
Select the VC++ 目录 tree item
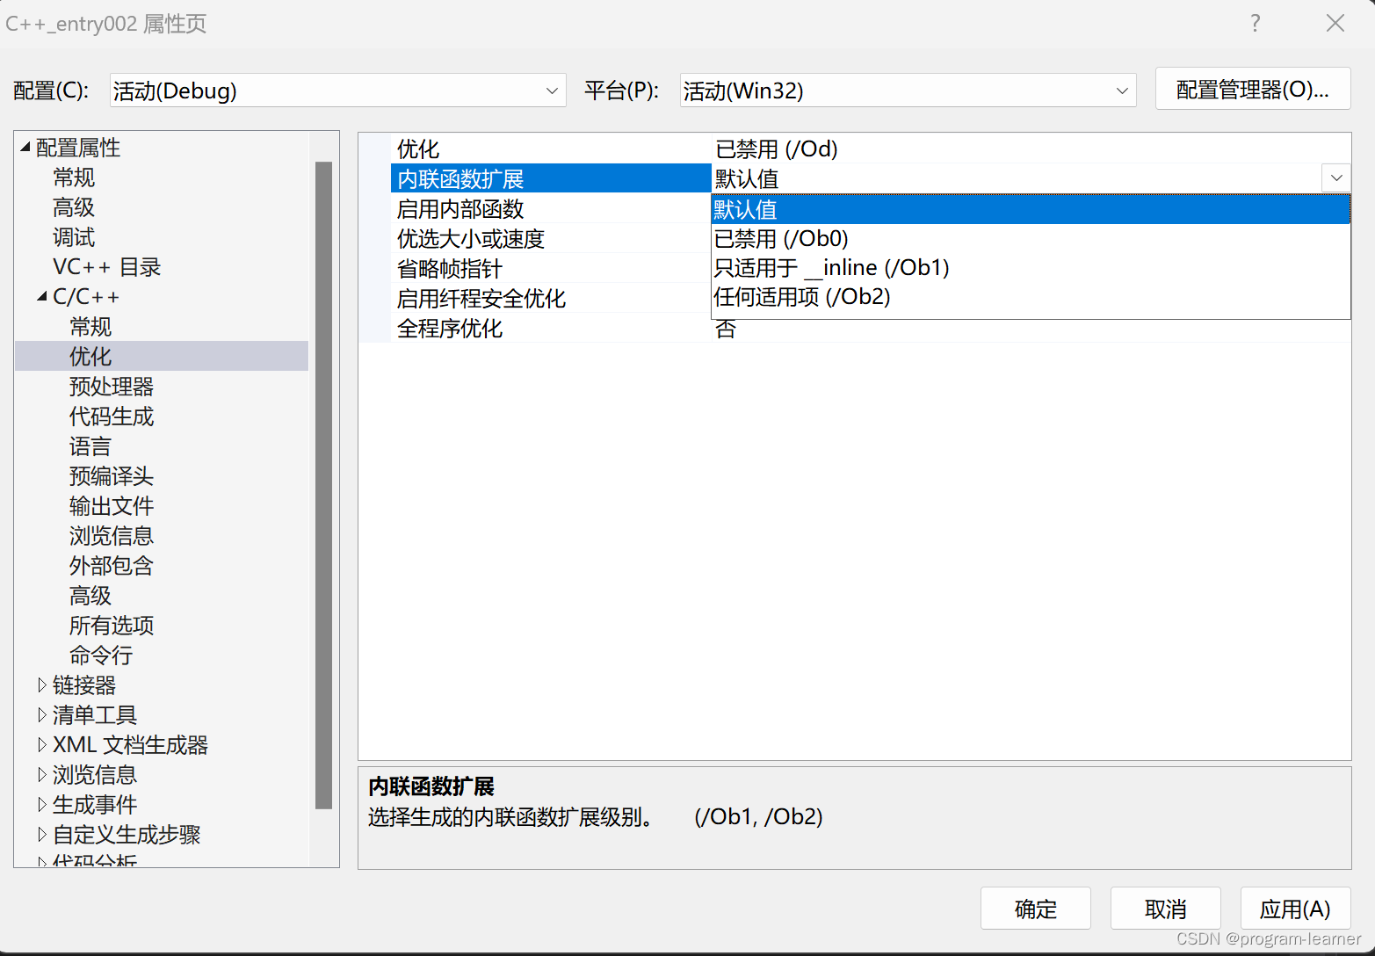pyautogui.click(x=107, y=267)
